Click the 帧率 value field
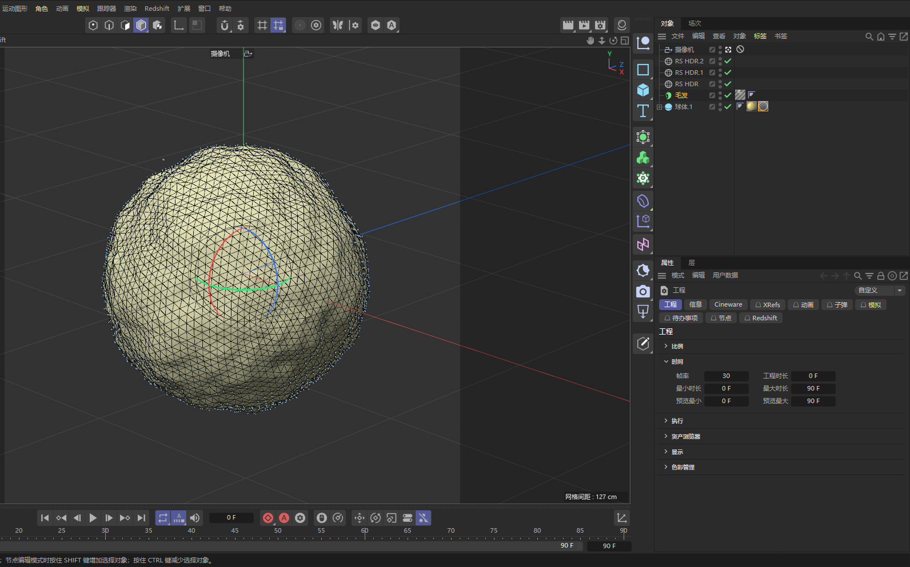Image resolution: width=910 pixels, height=567 pixels. click(x=726, y=376)
